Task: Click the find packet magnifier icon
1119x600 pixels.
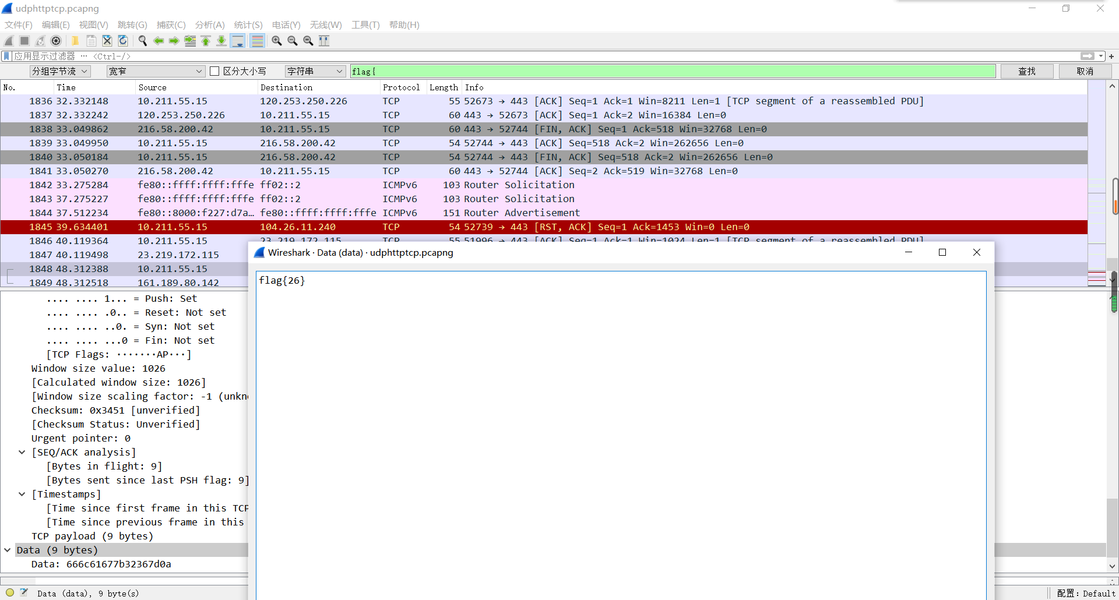Action: (142, 41)
